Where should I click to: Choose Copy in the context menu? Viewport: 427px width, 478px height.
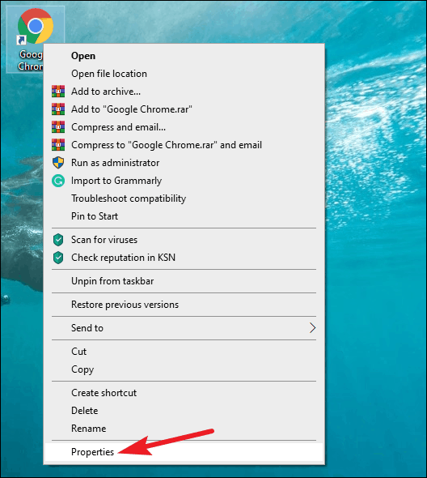coord(184,369)
